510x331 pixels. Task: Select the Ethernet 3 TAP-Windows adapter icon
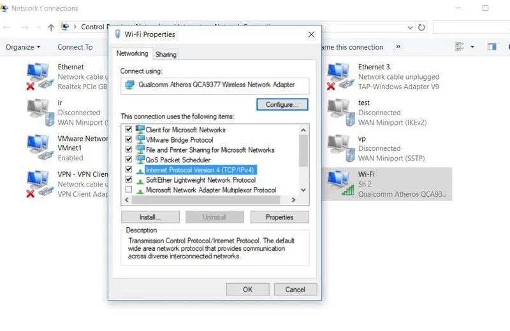[340, 76]
